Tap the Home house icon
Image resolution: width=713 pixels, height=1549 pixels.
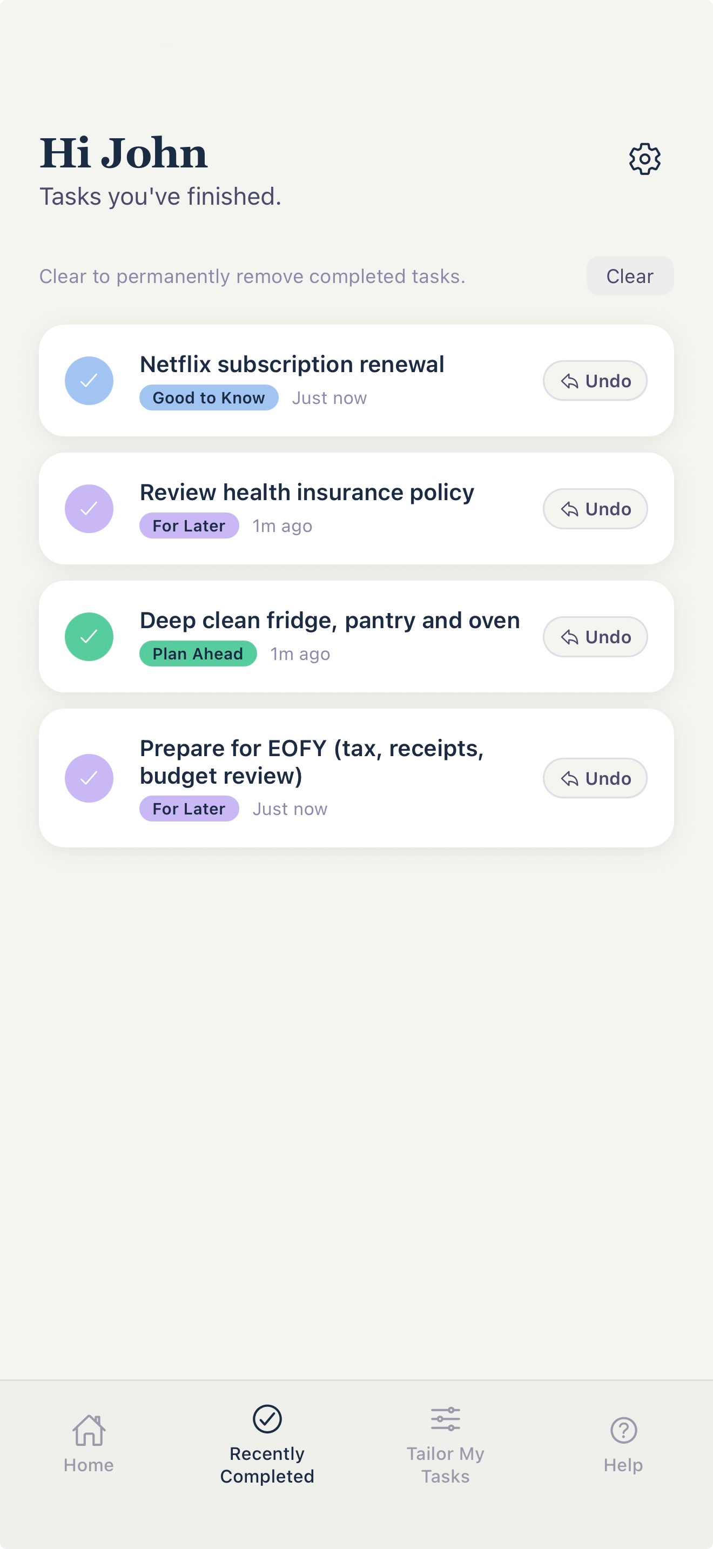tap(89, 1429)
